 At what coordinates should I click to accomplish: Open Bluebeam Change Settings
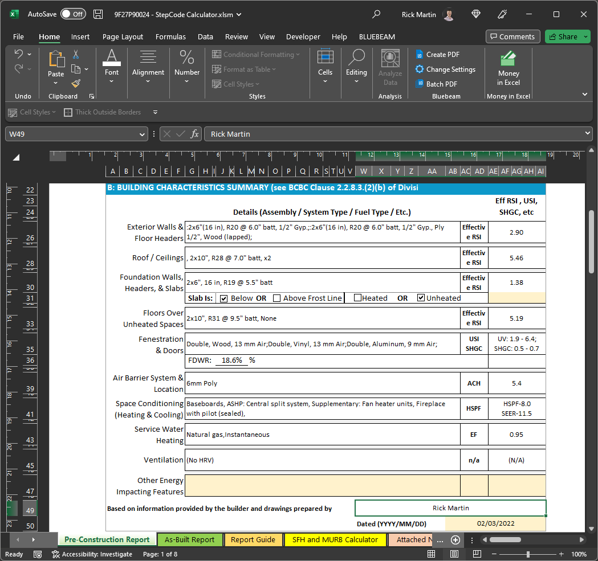[445, 69]
